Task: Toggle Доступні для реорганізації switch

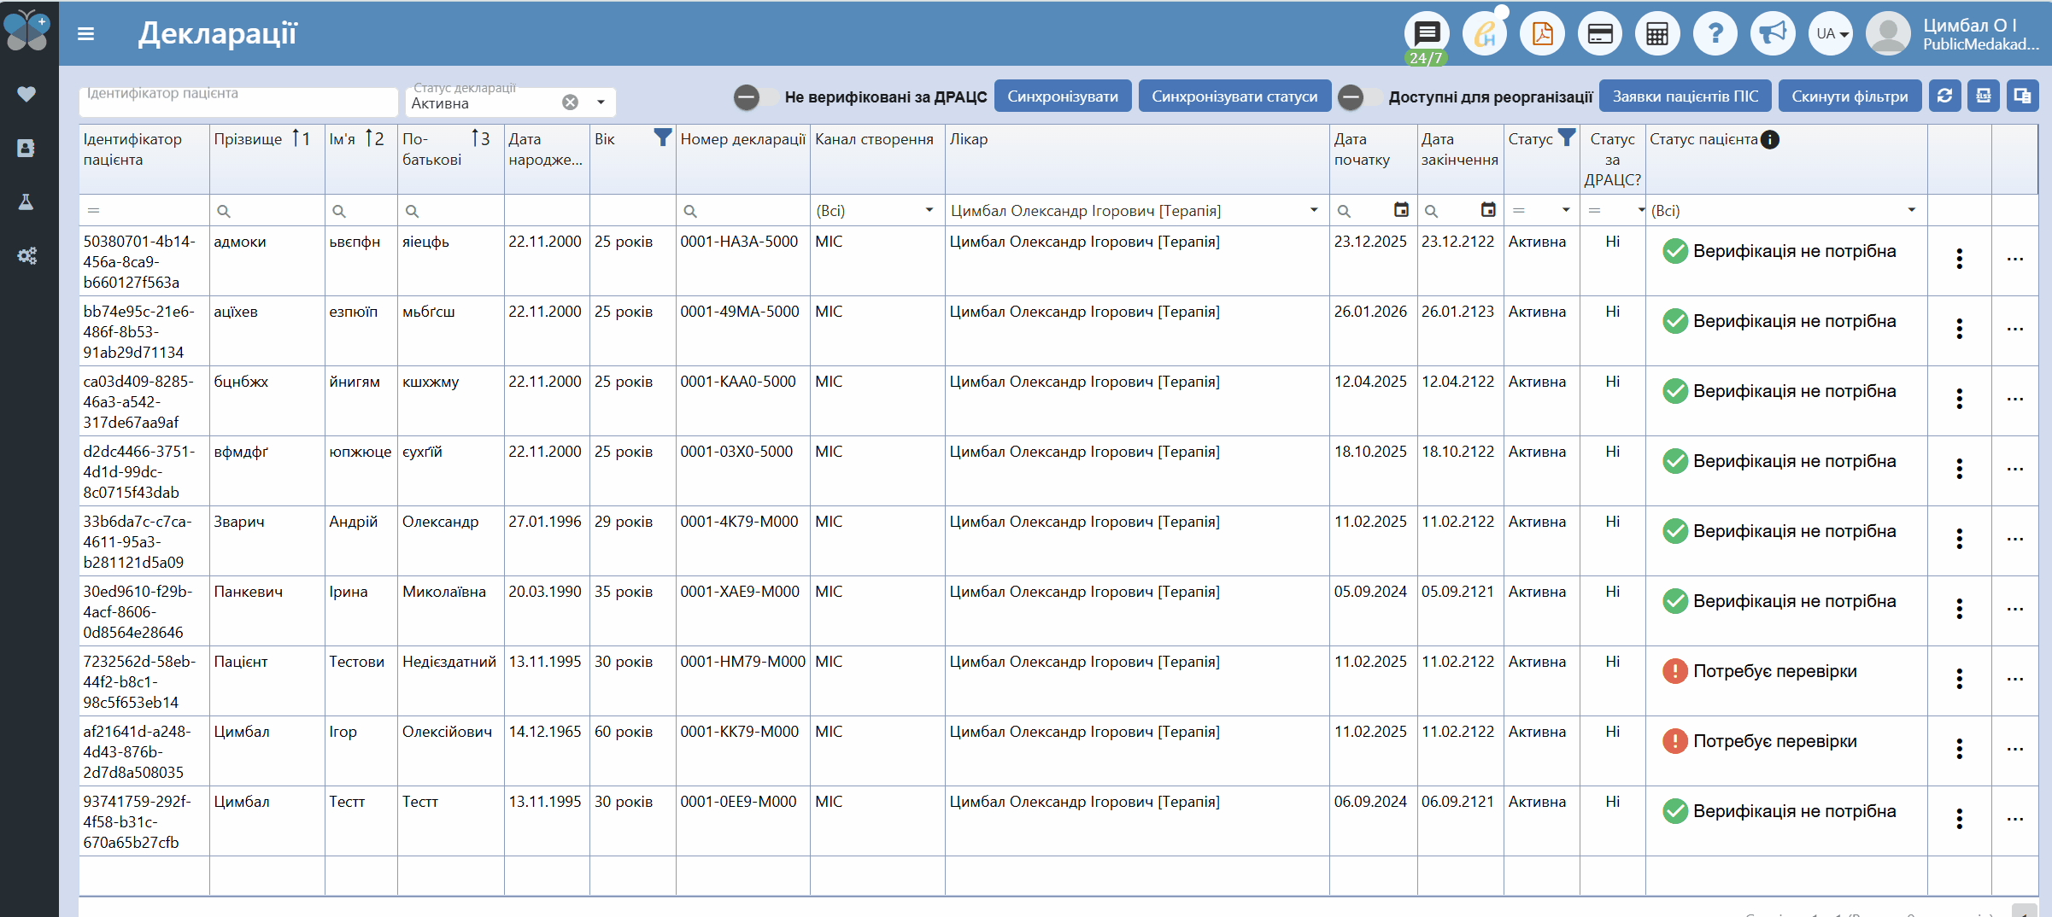Action: (x=1361, y=97)
